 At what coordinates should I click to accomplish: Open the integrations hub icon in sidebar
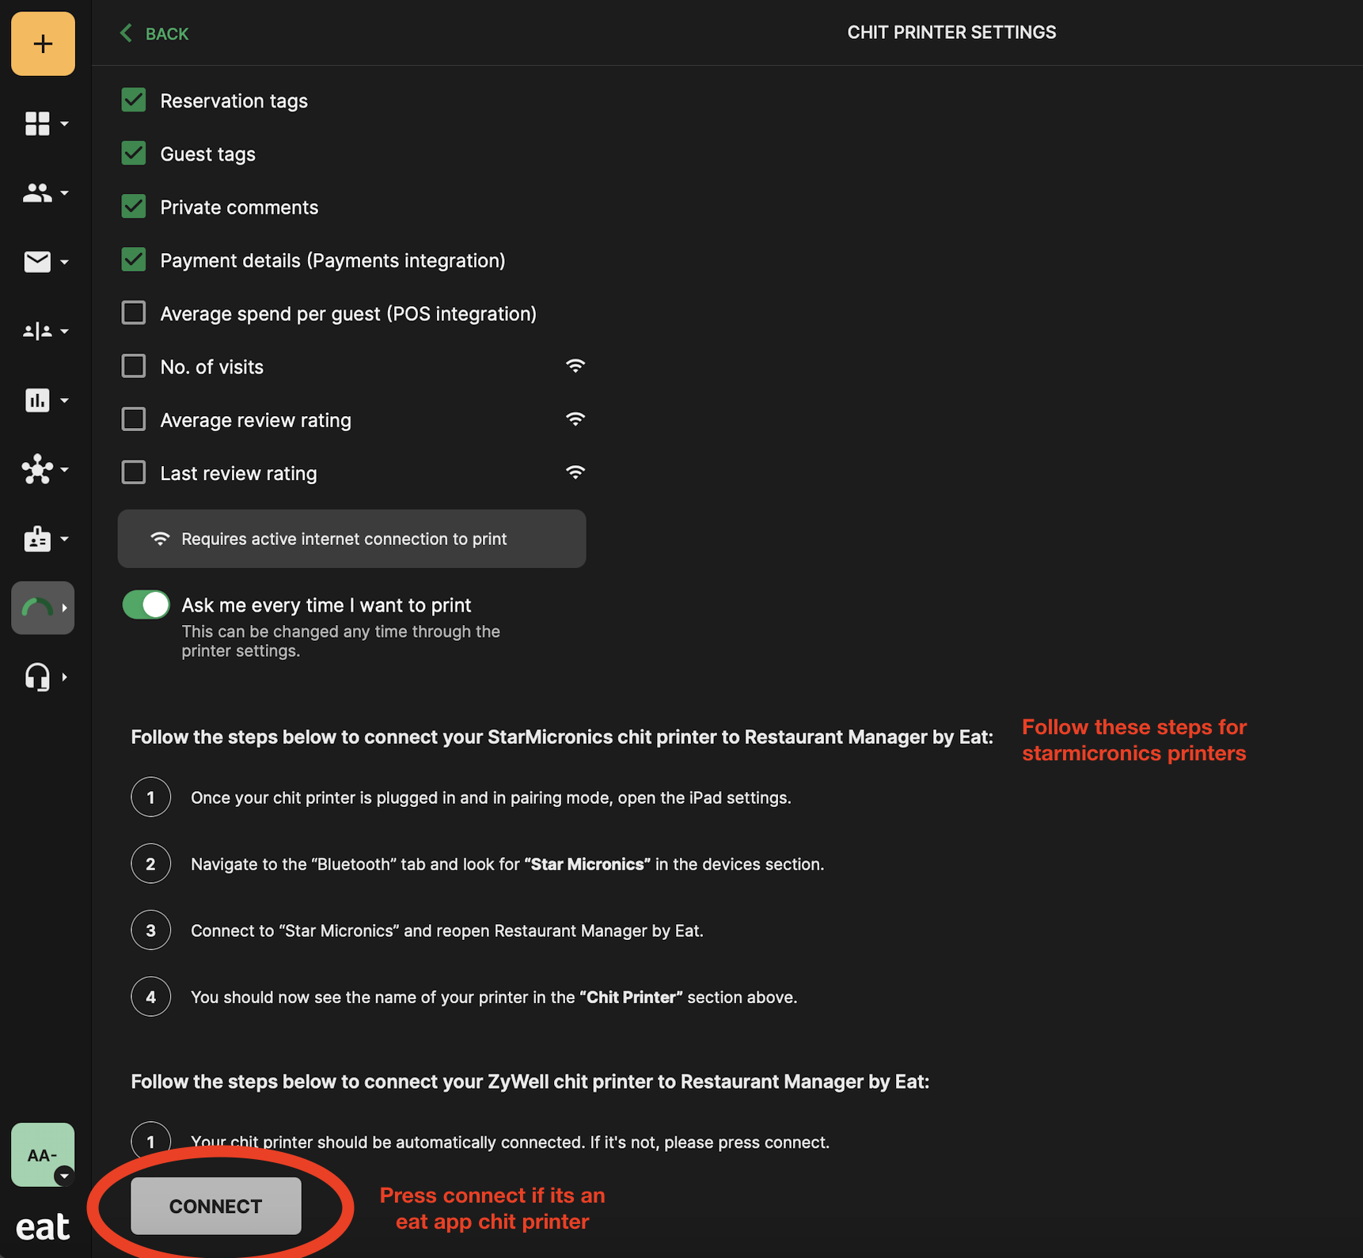pyautogui.click(x=37, y=469)
